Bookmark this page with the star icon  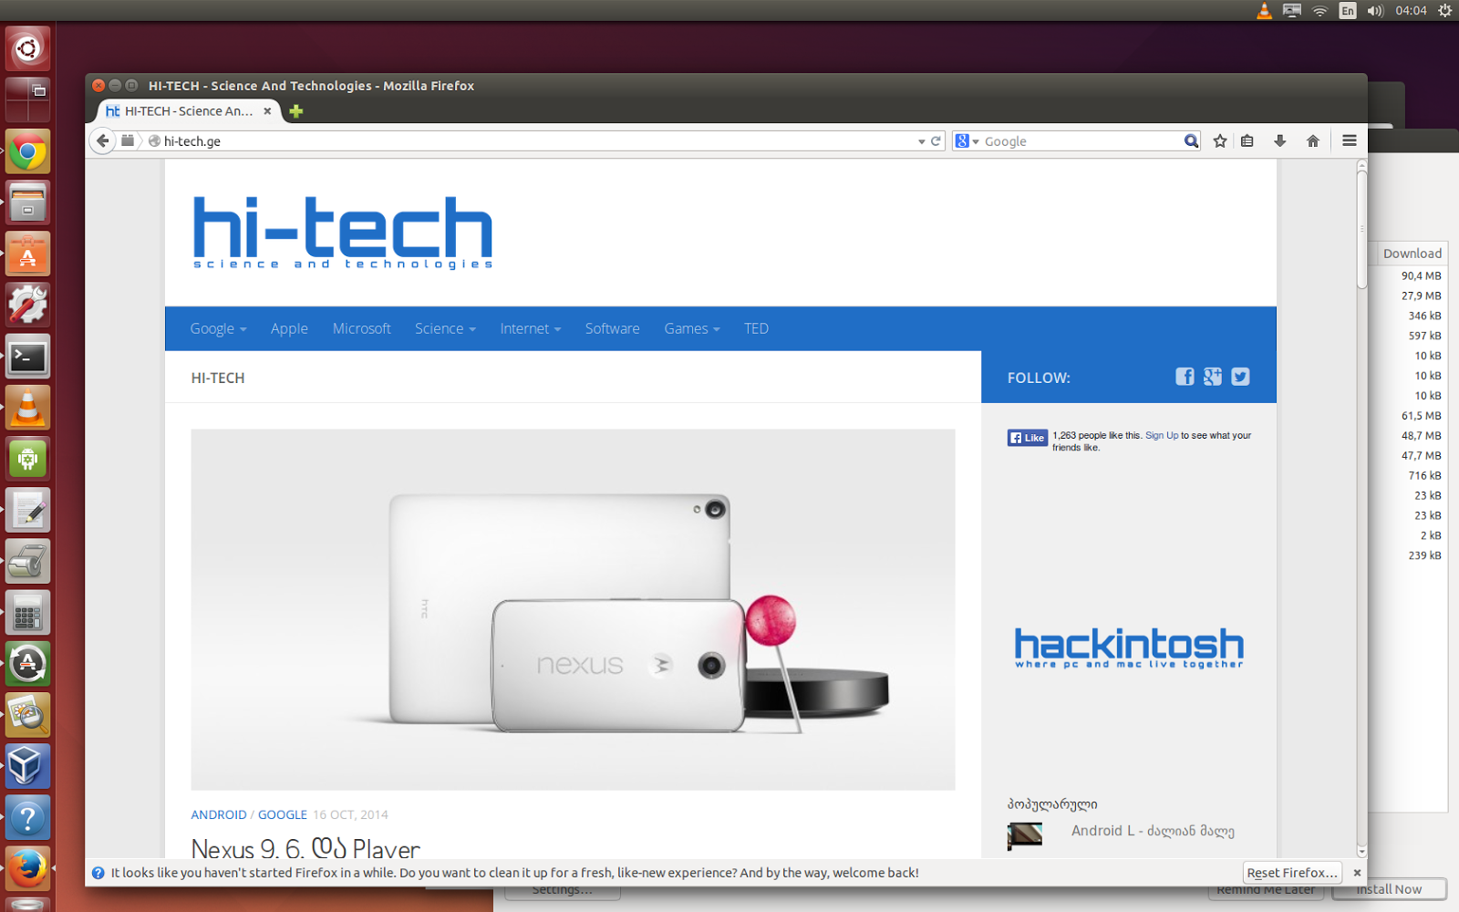1220,141
